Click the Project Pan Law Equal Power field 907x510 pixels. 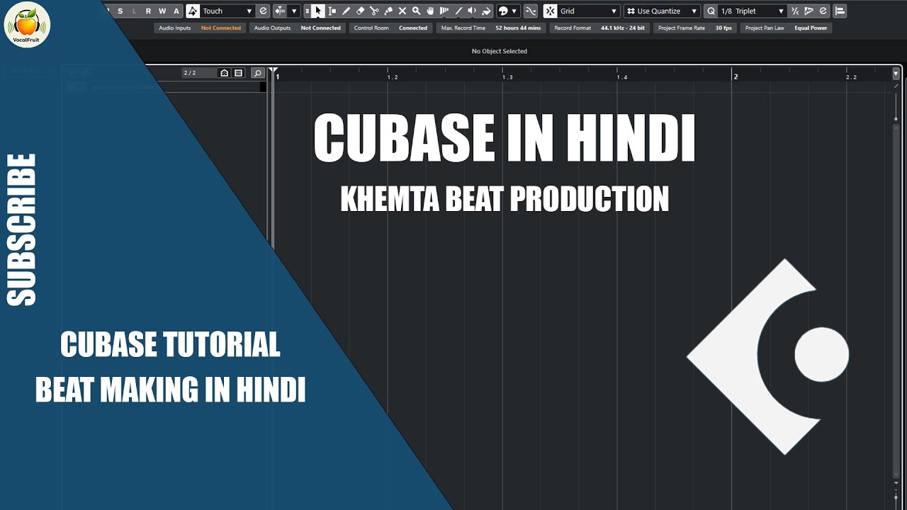click(x=786, y=28)
